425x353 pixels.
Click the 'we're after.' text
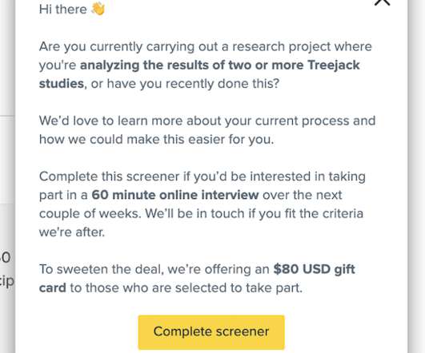72,232
